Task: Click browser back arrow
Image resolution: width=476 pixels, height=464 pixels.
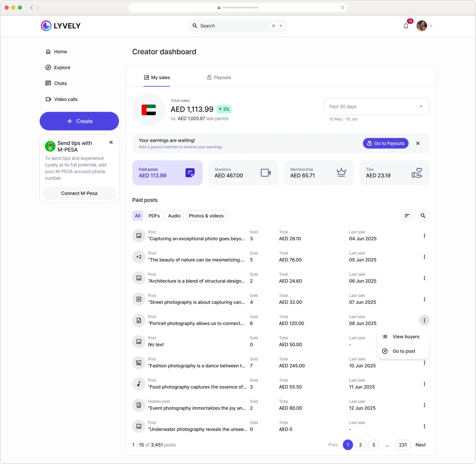Action: coord(32,7)
